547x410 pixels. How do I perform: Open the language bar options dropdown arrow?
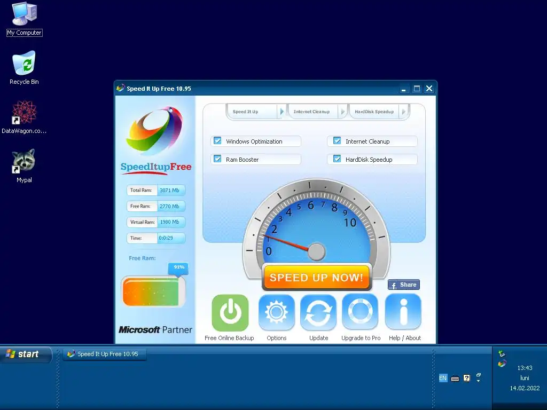point(478,381)
